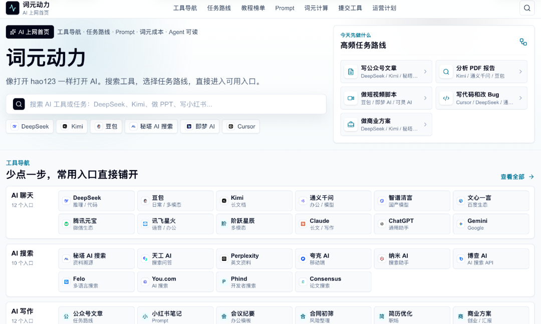The image size is (541, 324).
Task: Open the 会议纪要 办公模板 card
Action: [x=254, y=315]
